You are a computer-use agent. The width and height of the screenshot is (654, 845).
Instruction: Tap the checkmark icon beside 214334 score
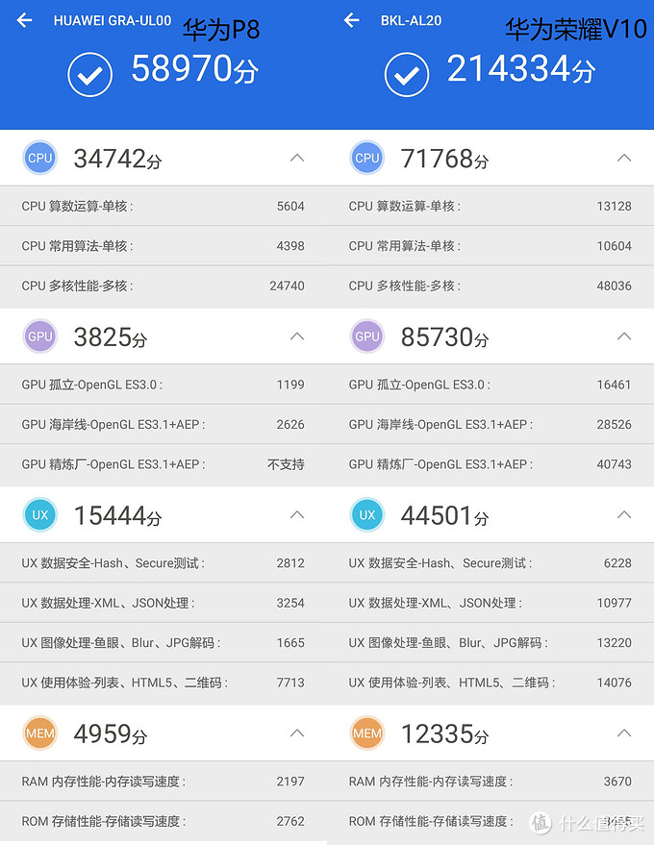pos(407,75)
